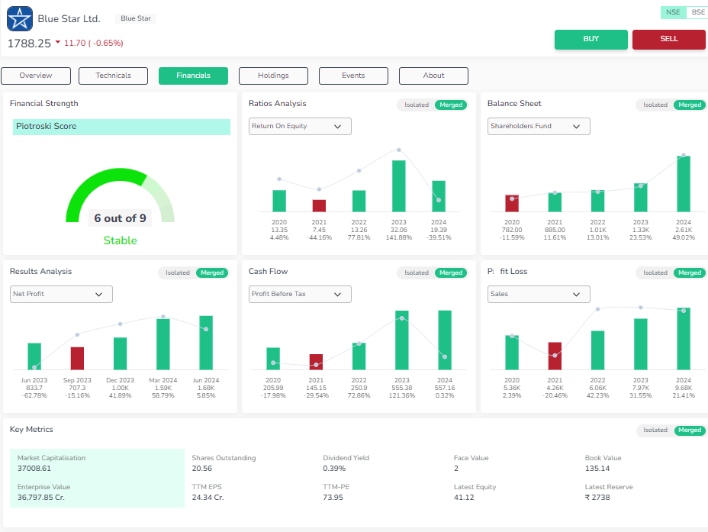
Task: Click the Blue Star Ltd. company name
Action: coord(69,19)
